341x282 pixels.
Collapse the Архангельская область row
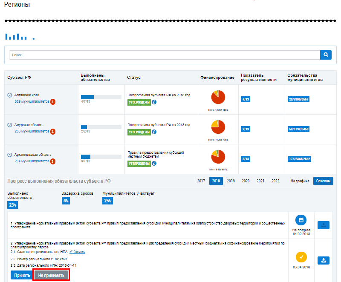(x=9, y=155)
